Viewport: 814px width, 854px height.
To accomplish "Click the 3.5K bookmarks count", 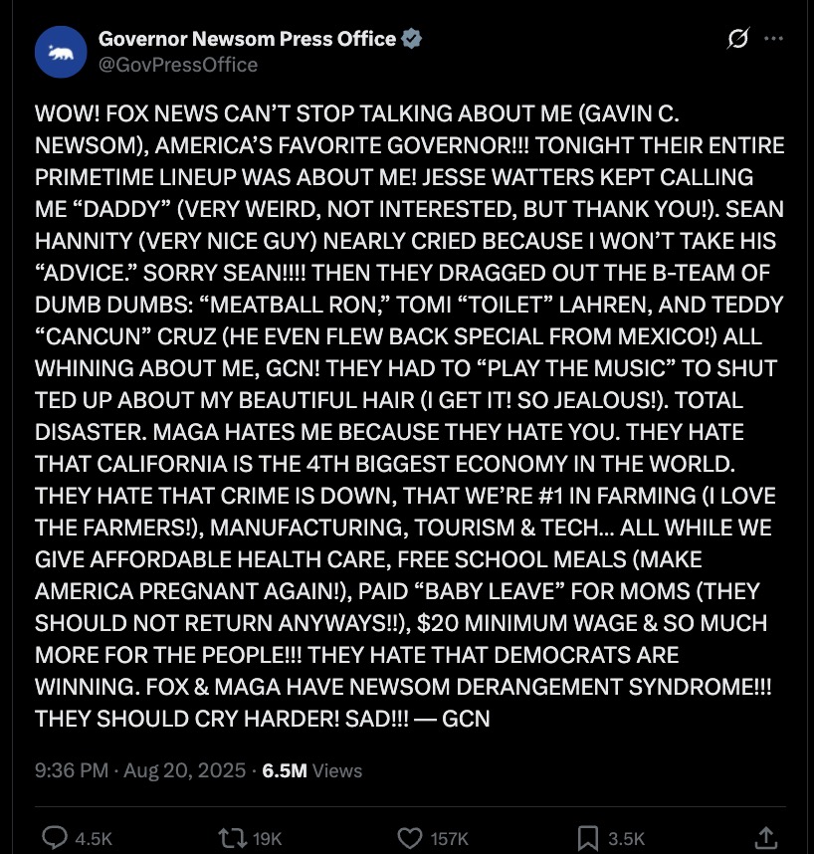I will 626,839.
